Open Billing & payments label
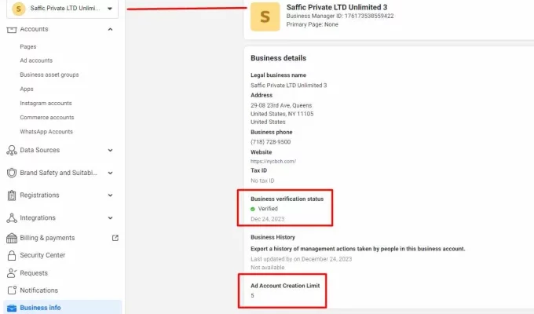534x314 pixels. pos(47,238)
